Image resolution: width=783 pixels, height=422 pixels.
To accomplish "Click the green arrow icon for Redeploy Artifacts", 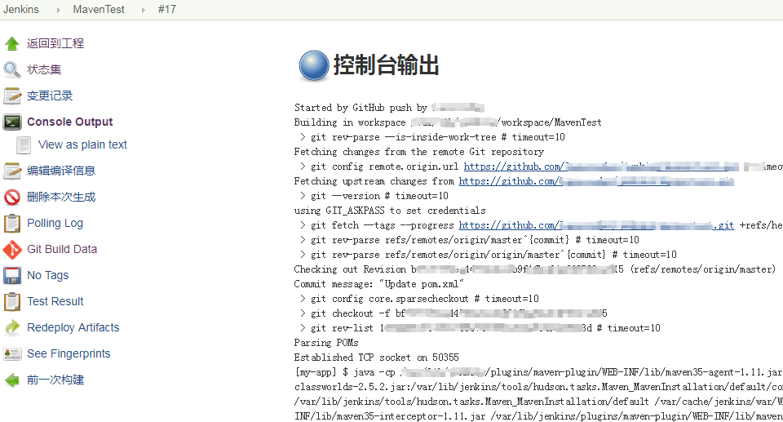I will pos(12,327).
